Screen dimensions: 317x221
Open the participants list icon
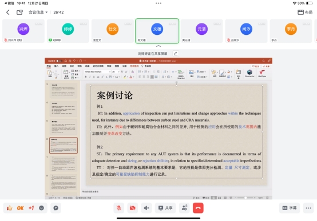tap(184, 208)
